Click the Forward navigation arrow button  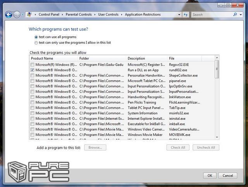(x=17, y=15)
